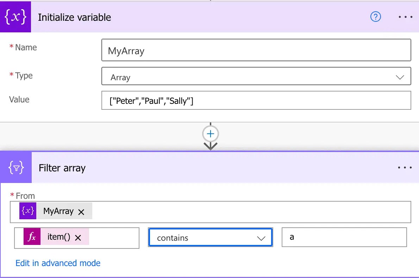The height and width of the screenshot is (278, 419).
Task: Click the Initialize variable title text
Action: pyautogui.click(x=74, y=17)
